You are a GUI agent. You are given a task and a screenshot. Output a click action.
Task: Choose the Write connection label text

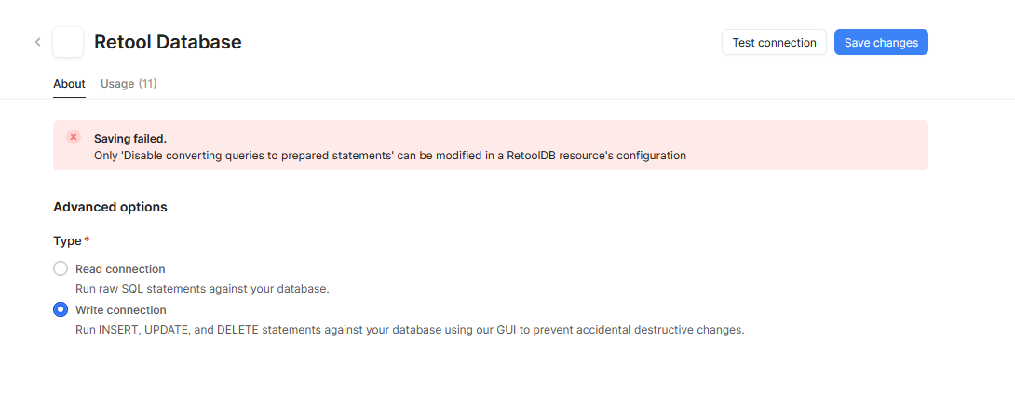121,310
